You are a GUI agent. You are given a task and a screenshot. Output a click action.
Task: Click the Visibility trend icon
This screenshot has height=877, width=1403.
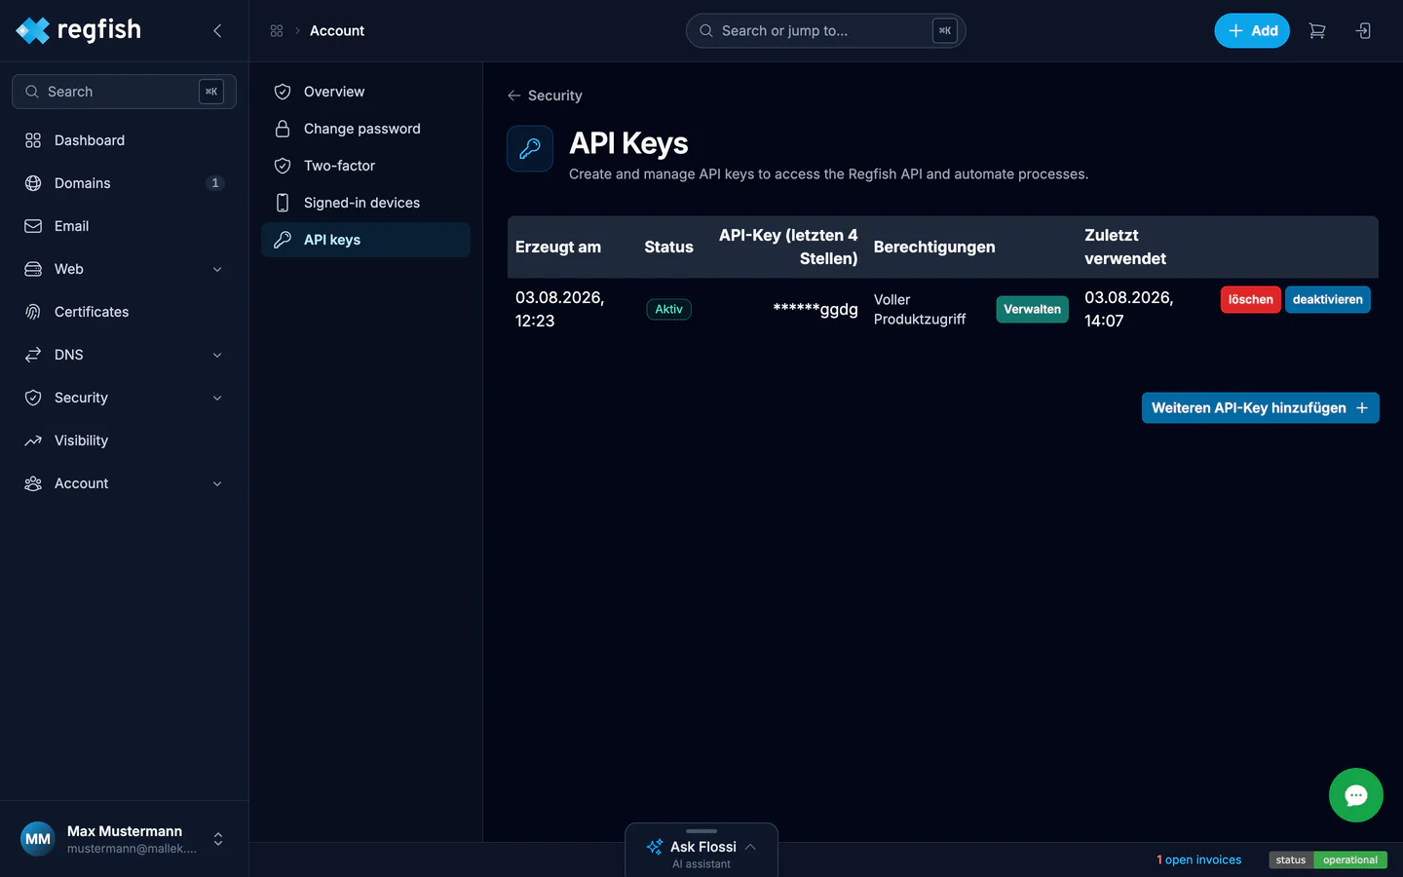coord(33,440)
